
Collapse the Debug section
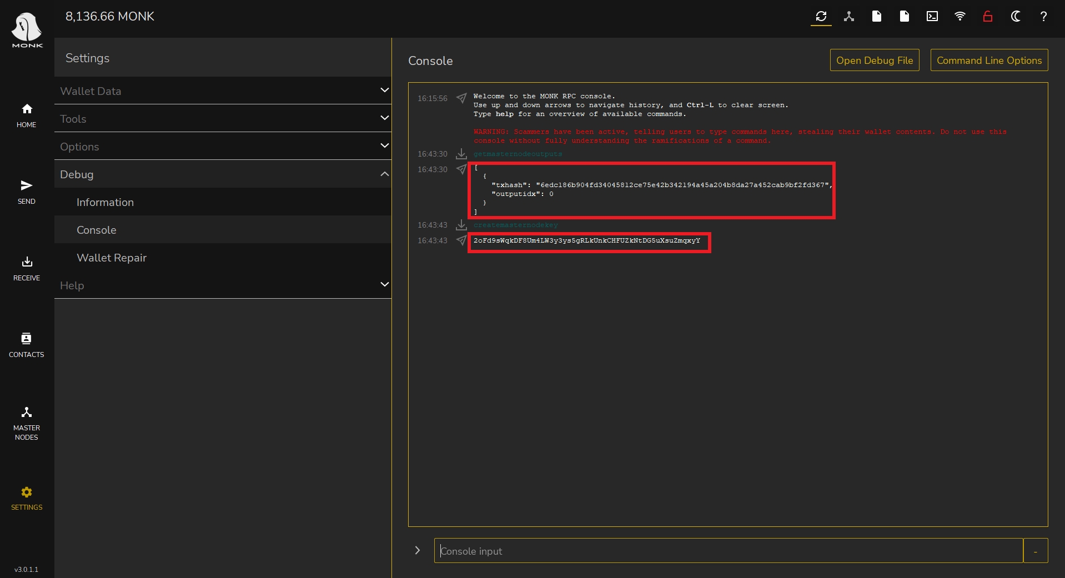(223, 174)
